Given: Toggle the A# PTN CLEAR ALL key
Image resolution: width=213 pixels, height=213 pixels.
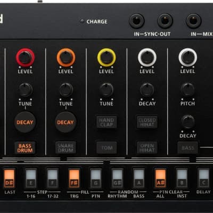Looking at the screenshot, I should [x=160, y=178].
